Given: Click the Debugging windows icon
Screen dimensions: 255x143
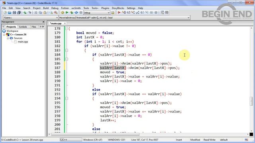Looking at the screenshot, I should pos(162,12).
